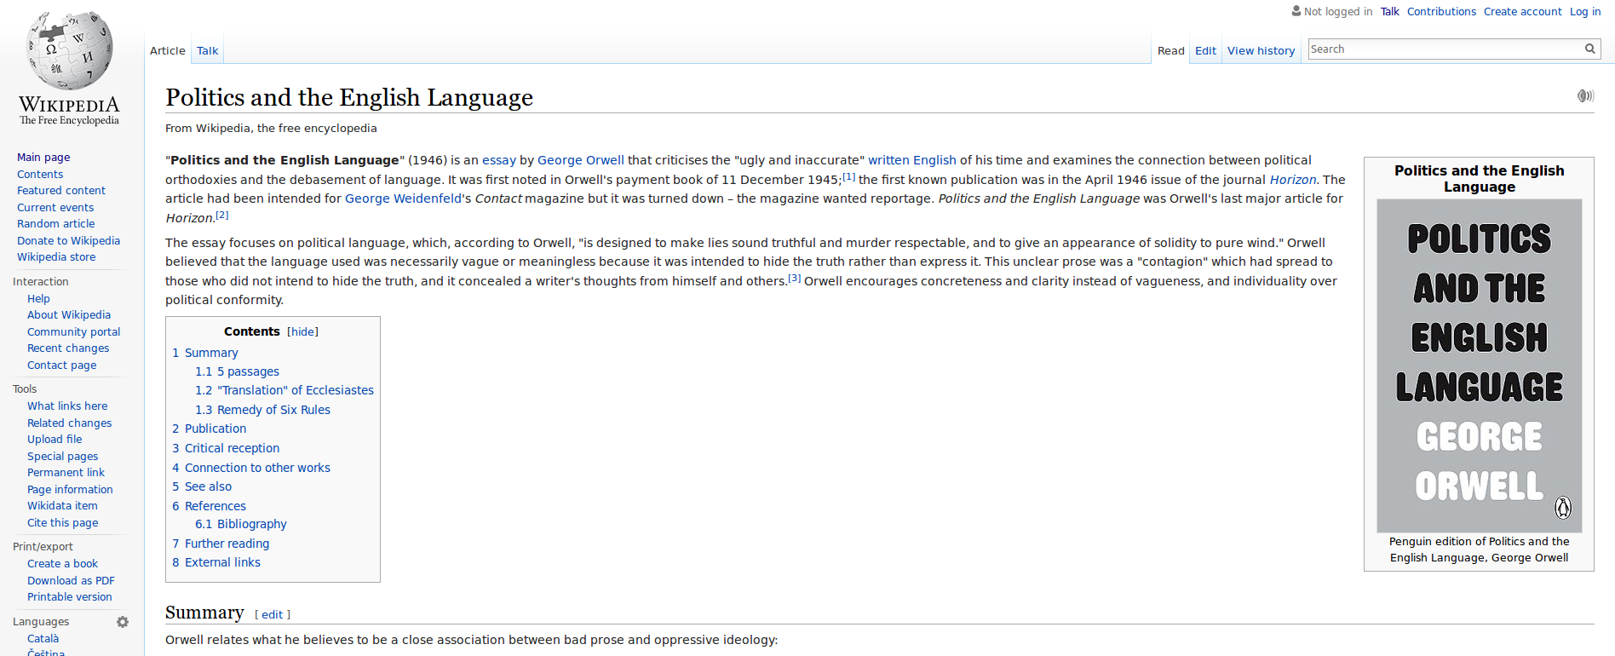The height and width of the screenshot is (656, 1615).
Task: Click Download as PDF link
Action: (71, 581)
